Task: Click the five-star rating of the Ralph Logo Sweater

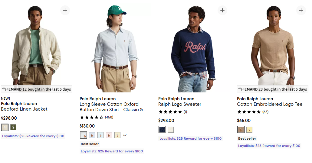Action: [170, 112]
